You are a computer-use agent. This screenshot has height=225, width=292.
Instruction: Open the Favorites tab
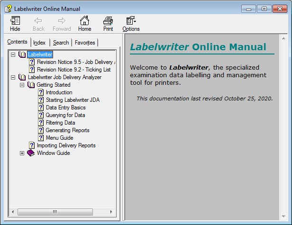(85, 43)
